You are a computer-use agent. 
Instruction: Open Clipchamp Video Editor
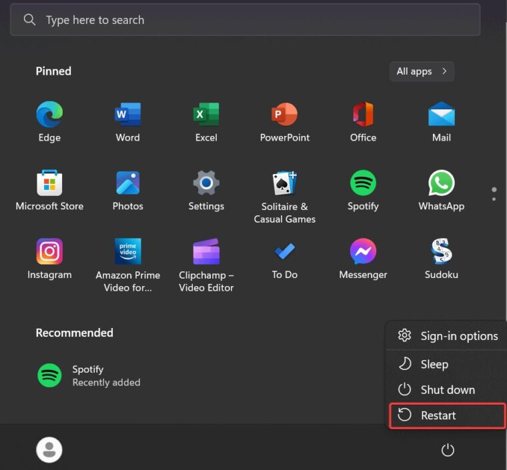[206, 251]
